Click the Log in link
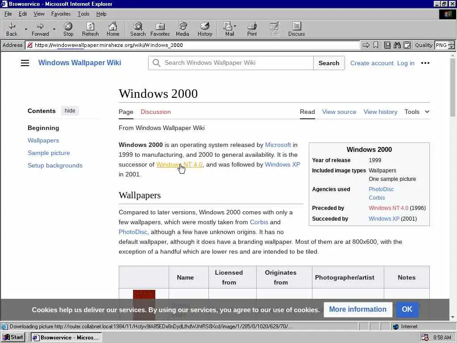 pyautogui.click(x=406, y=63)
